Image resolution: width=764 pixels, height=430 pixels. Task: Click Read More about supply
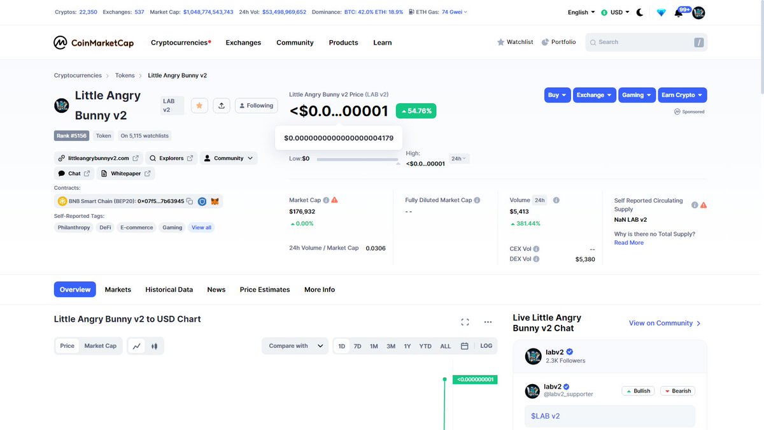tap(629, 243)
